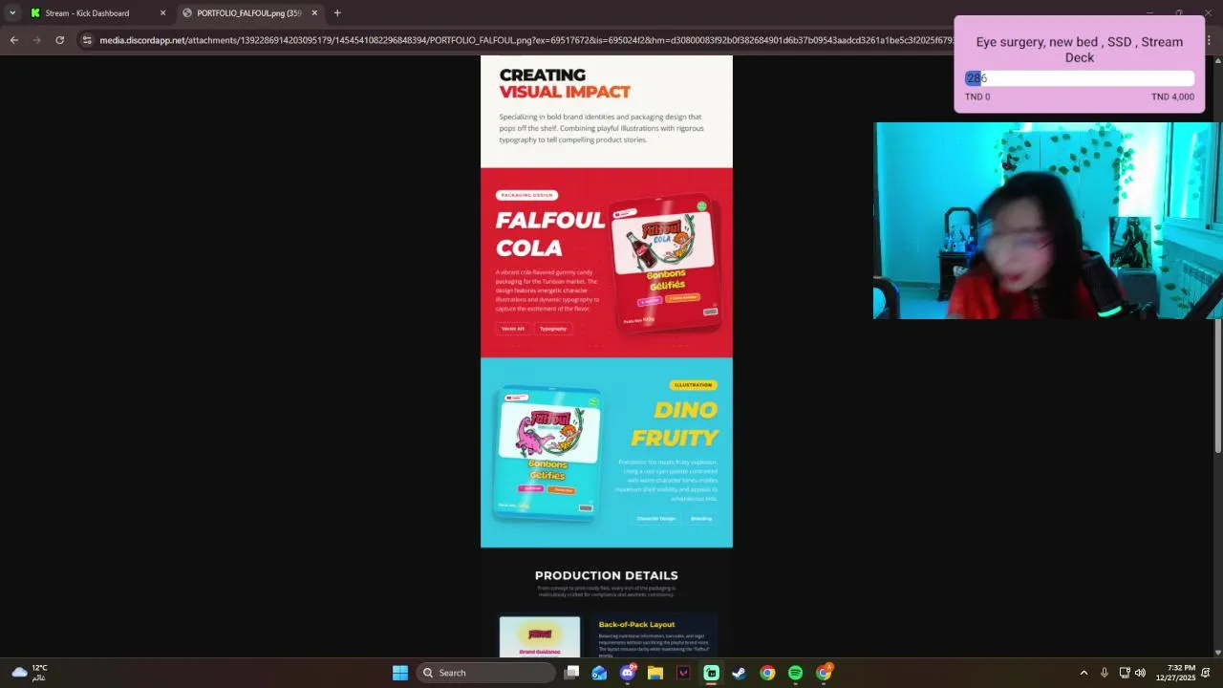
Task: Open the Windows Start menu
Action: coord(400,673)
